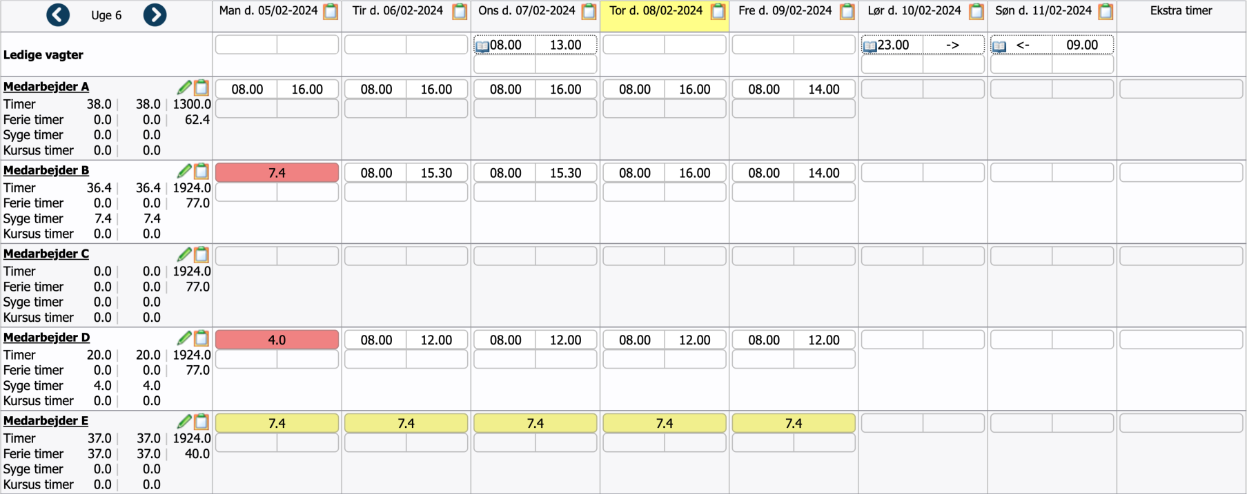Click Medarbejder B Ekstra timer field
Viewport: 1247px width, 494px height.
1181,173
